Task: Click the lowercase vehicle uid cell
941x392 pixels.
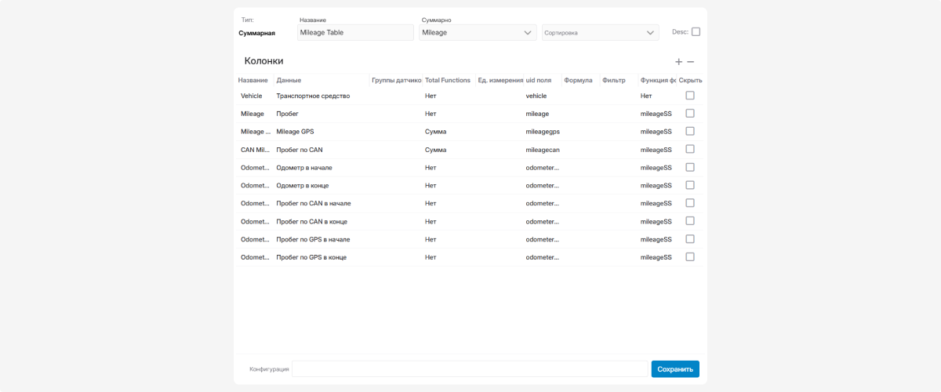Action: coord(536,96)
